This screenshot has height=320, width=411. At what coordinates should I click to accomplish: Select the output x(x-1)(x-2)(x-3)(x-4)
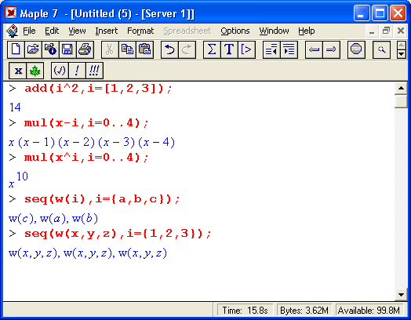click(92, 143)
